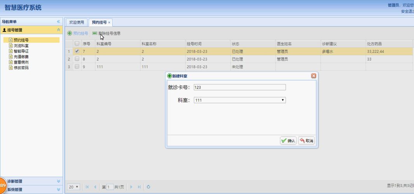Check the checkbox for row 序号 8

[77, 59]
